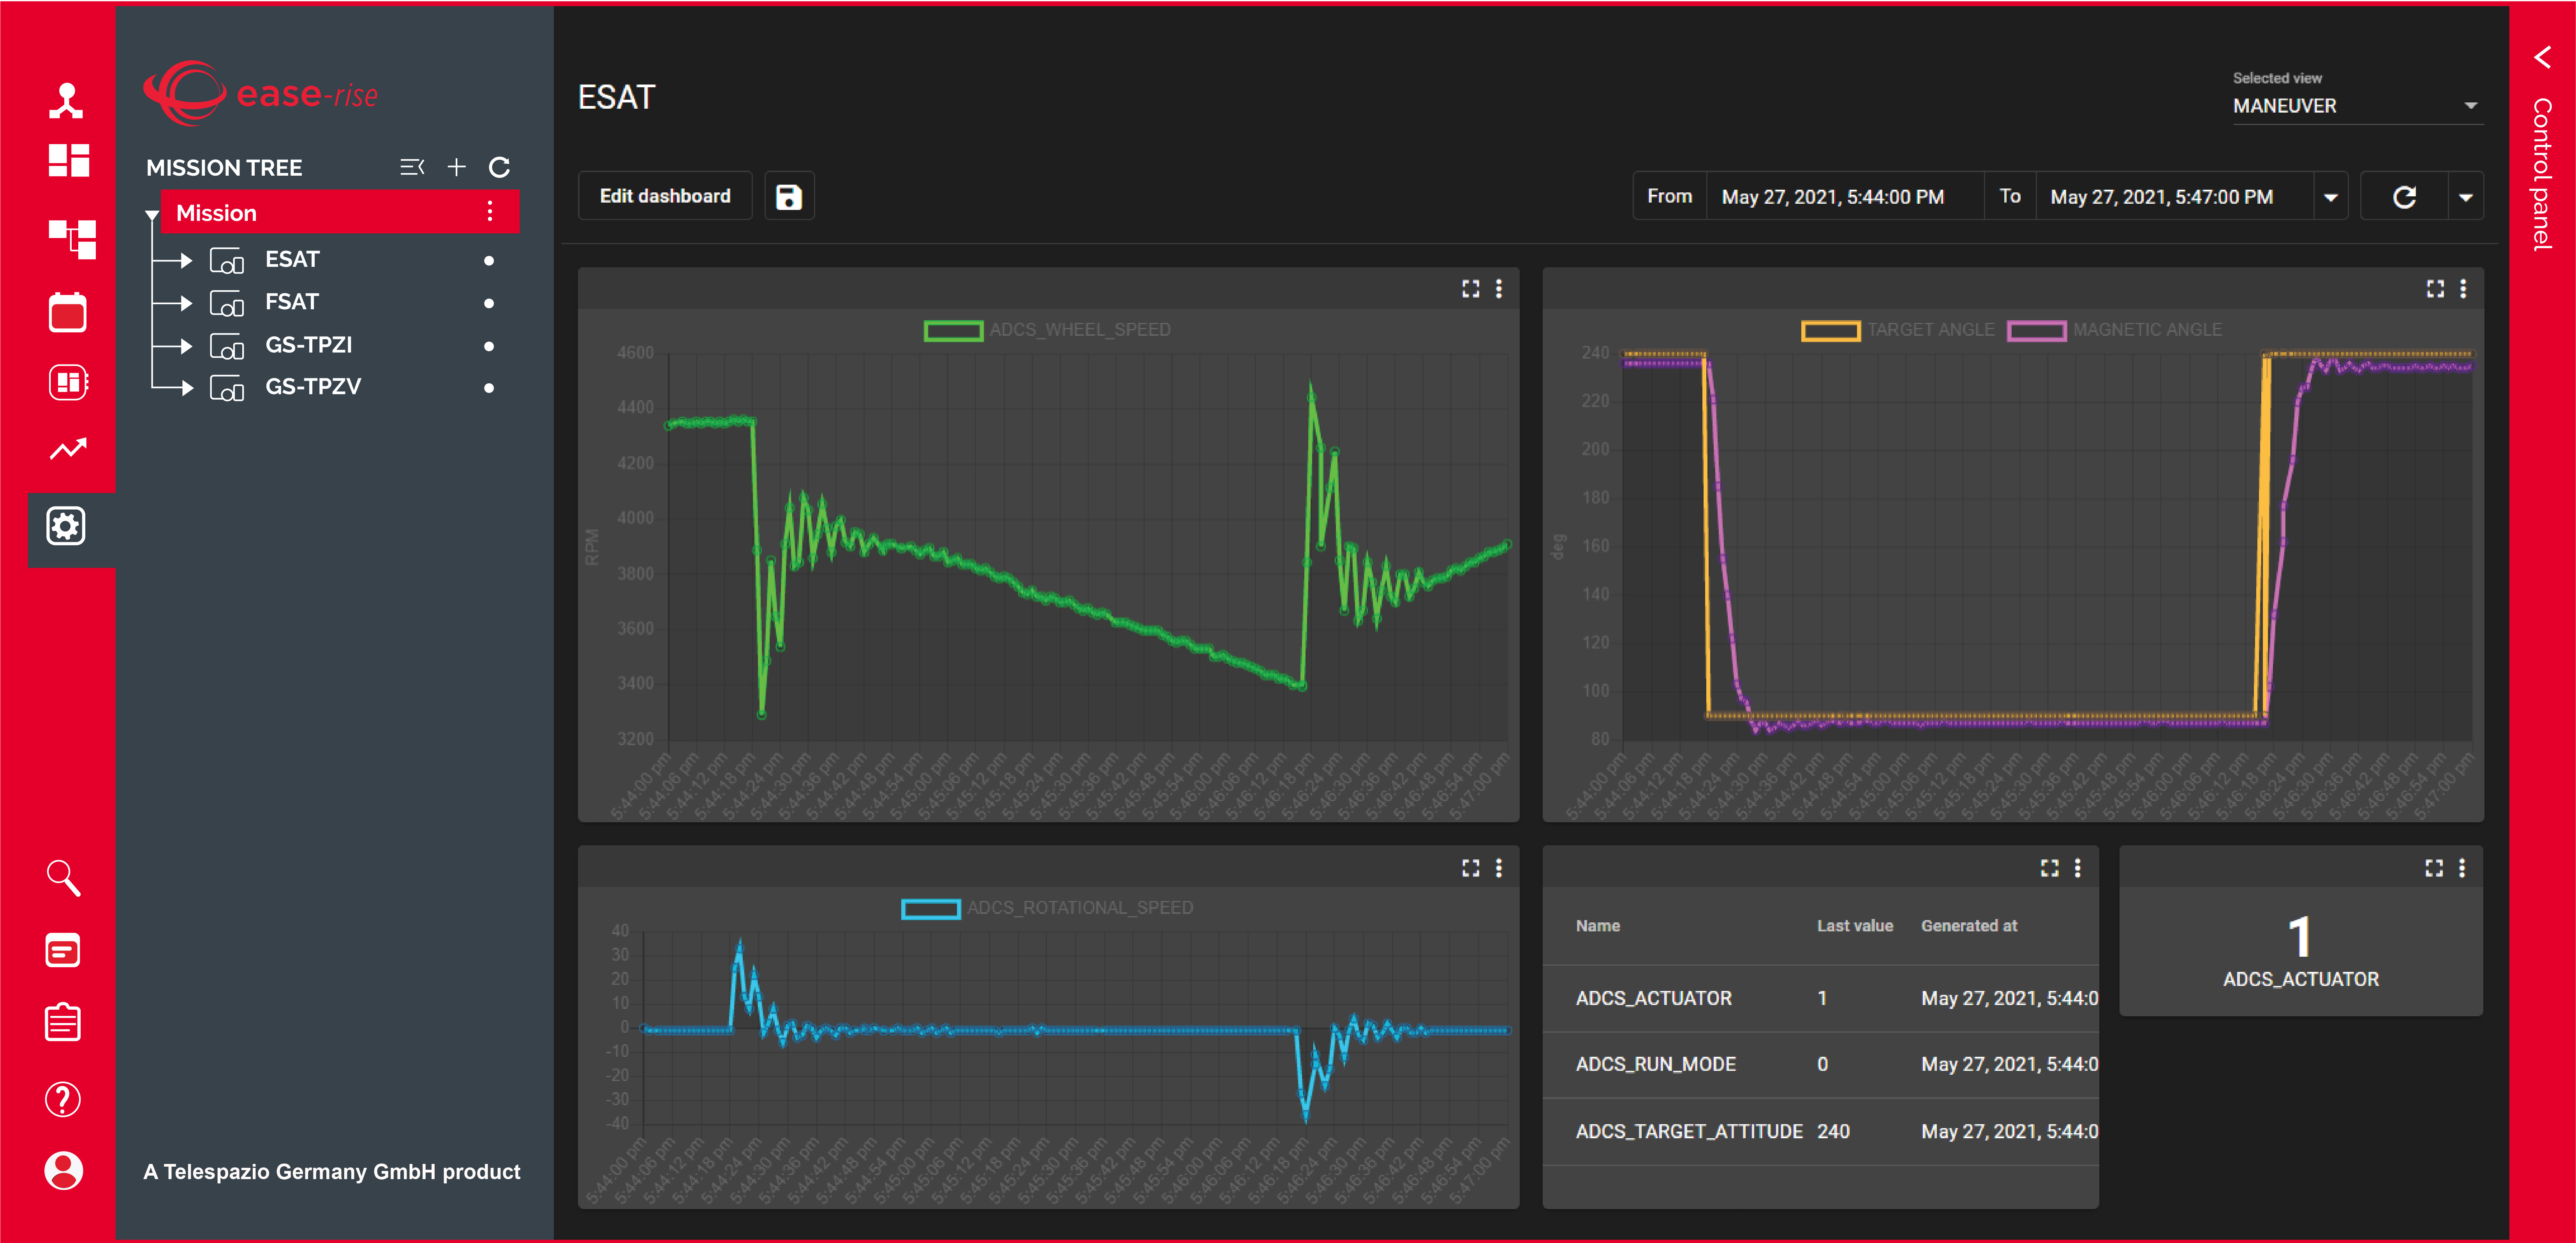Open Mission node three-dot menu

coord(489,211)
